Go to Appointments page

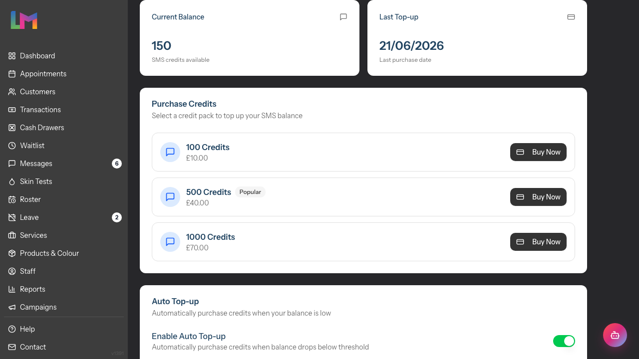point(64,74)
